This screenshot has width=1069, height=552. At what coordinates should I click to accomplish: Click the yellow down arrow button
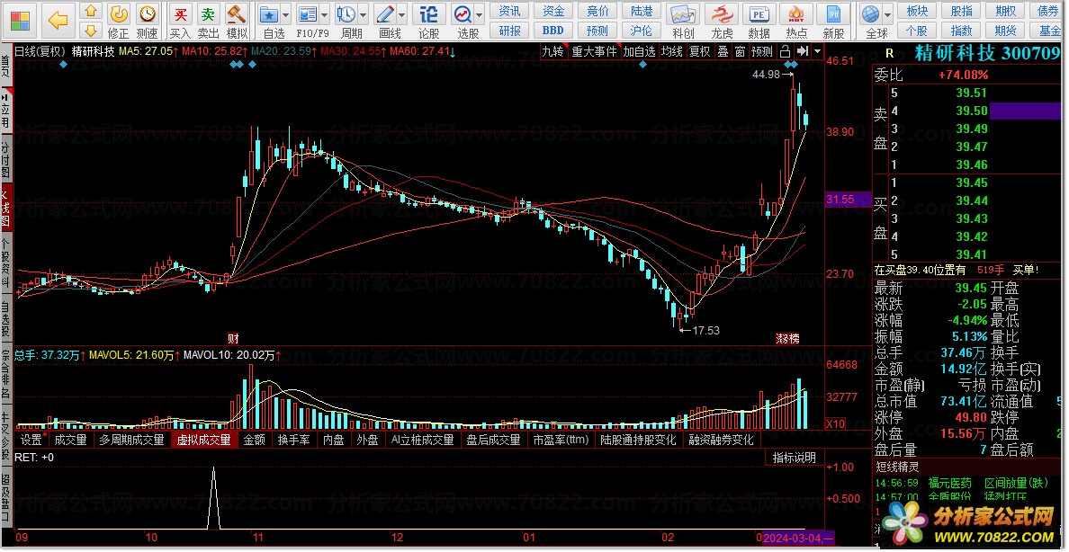(91, 30)
